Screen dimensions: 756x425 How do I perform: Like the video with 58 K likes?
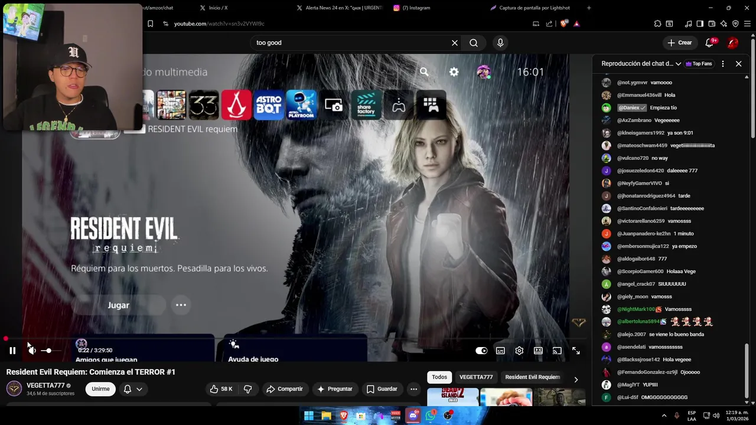pos(221,389)
